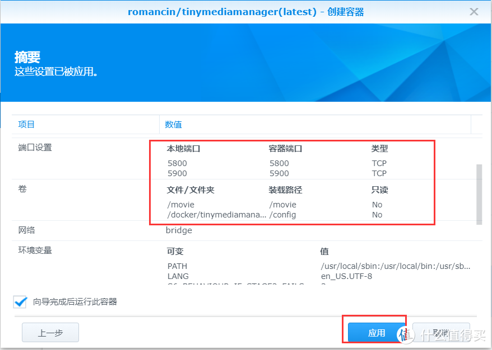Click local port 5900 value
Screen dimensions: 492x350
pyautogui.click(x=177, y=173)
